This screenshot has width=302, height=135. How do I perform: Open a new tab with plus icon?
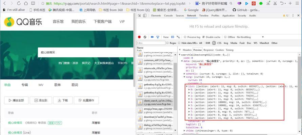pos(290,3)
